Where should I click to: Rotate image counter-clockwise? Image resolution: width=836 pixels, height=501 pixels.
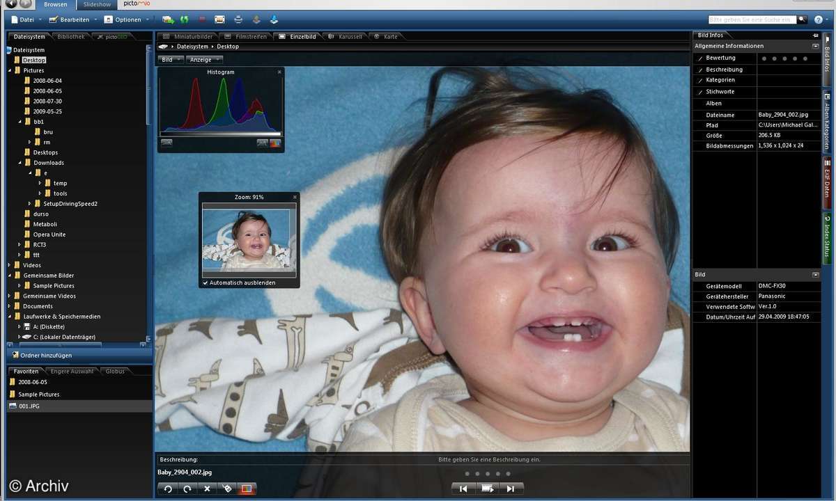tap(168, 488)
